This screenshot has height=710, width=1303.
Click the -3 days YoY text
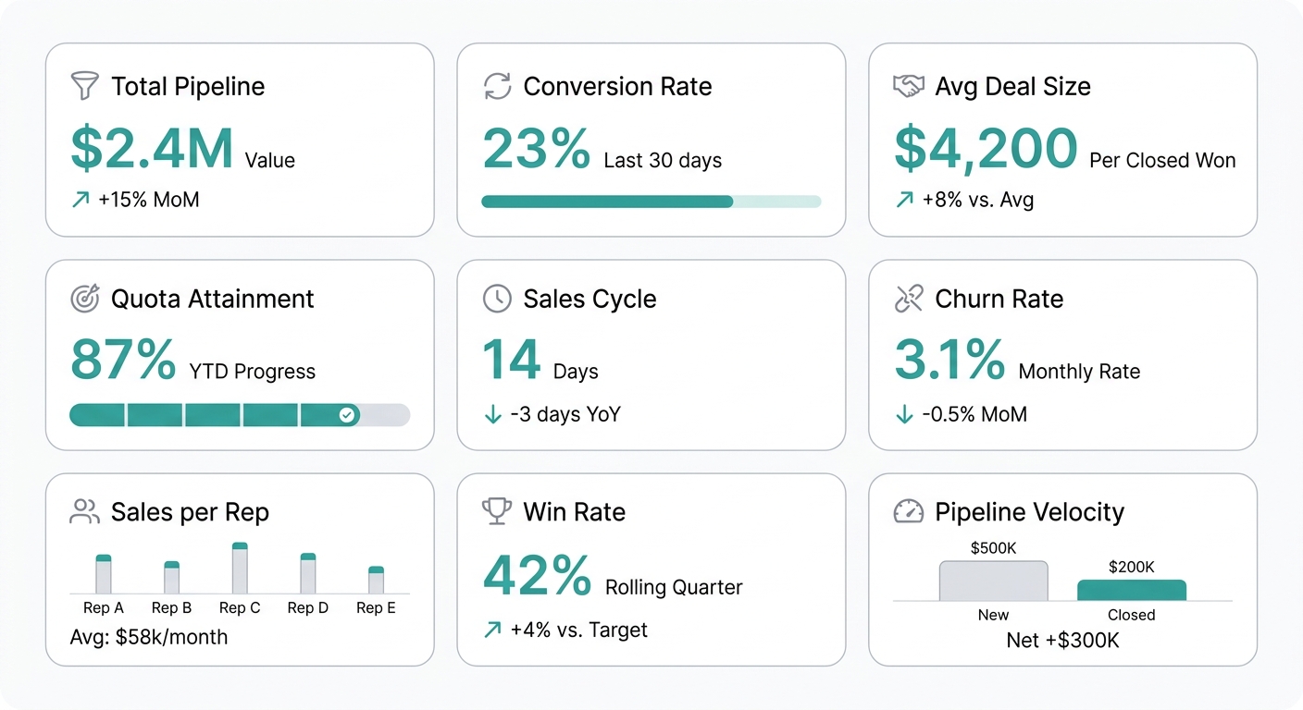[x=565, y=414]
